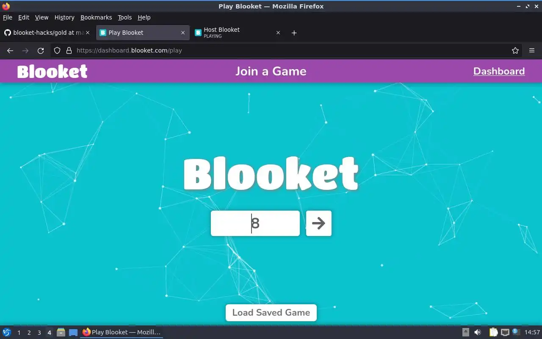Screen dimensions: 542x339
Task: Click the game ID input field
Action: click(255, 223)
